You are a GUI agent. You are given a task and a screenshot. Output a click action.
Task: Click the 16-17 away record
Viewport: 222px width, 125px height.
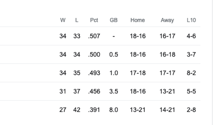tap(167, 36)
